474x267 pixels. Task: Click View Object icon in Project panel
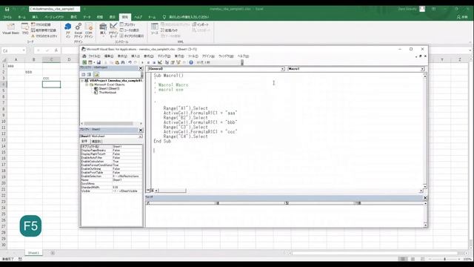coord(89,74)
